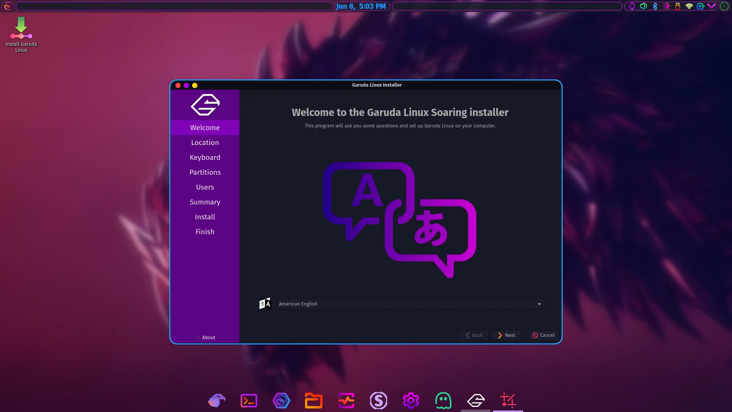Select the Install step in sidebar
The height and width of the screenshot is (412, 732).
[x=205, y=217]
